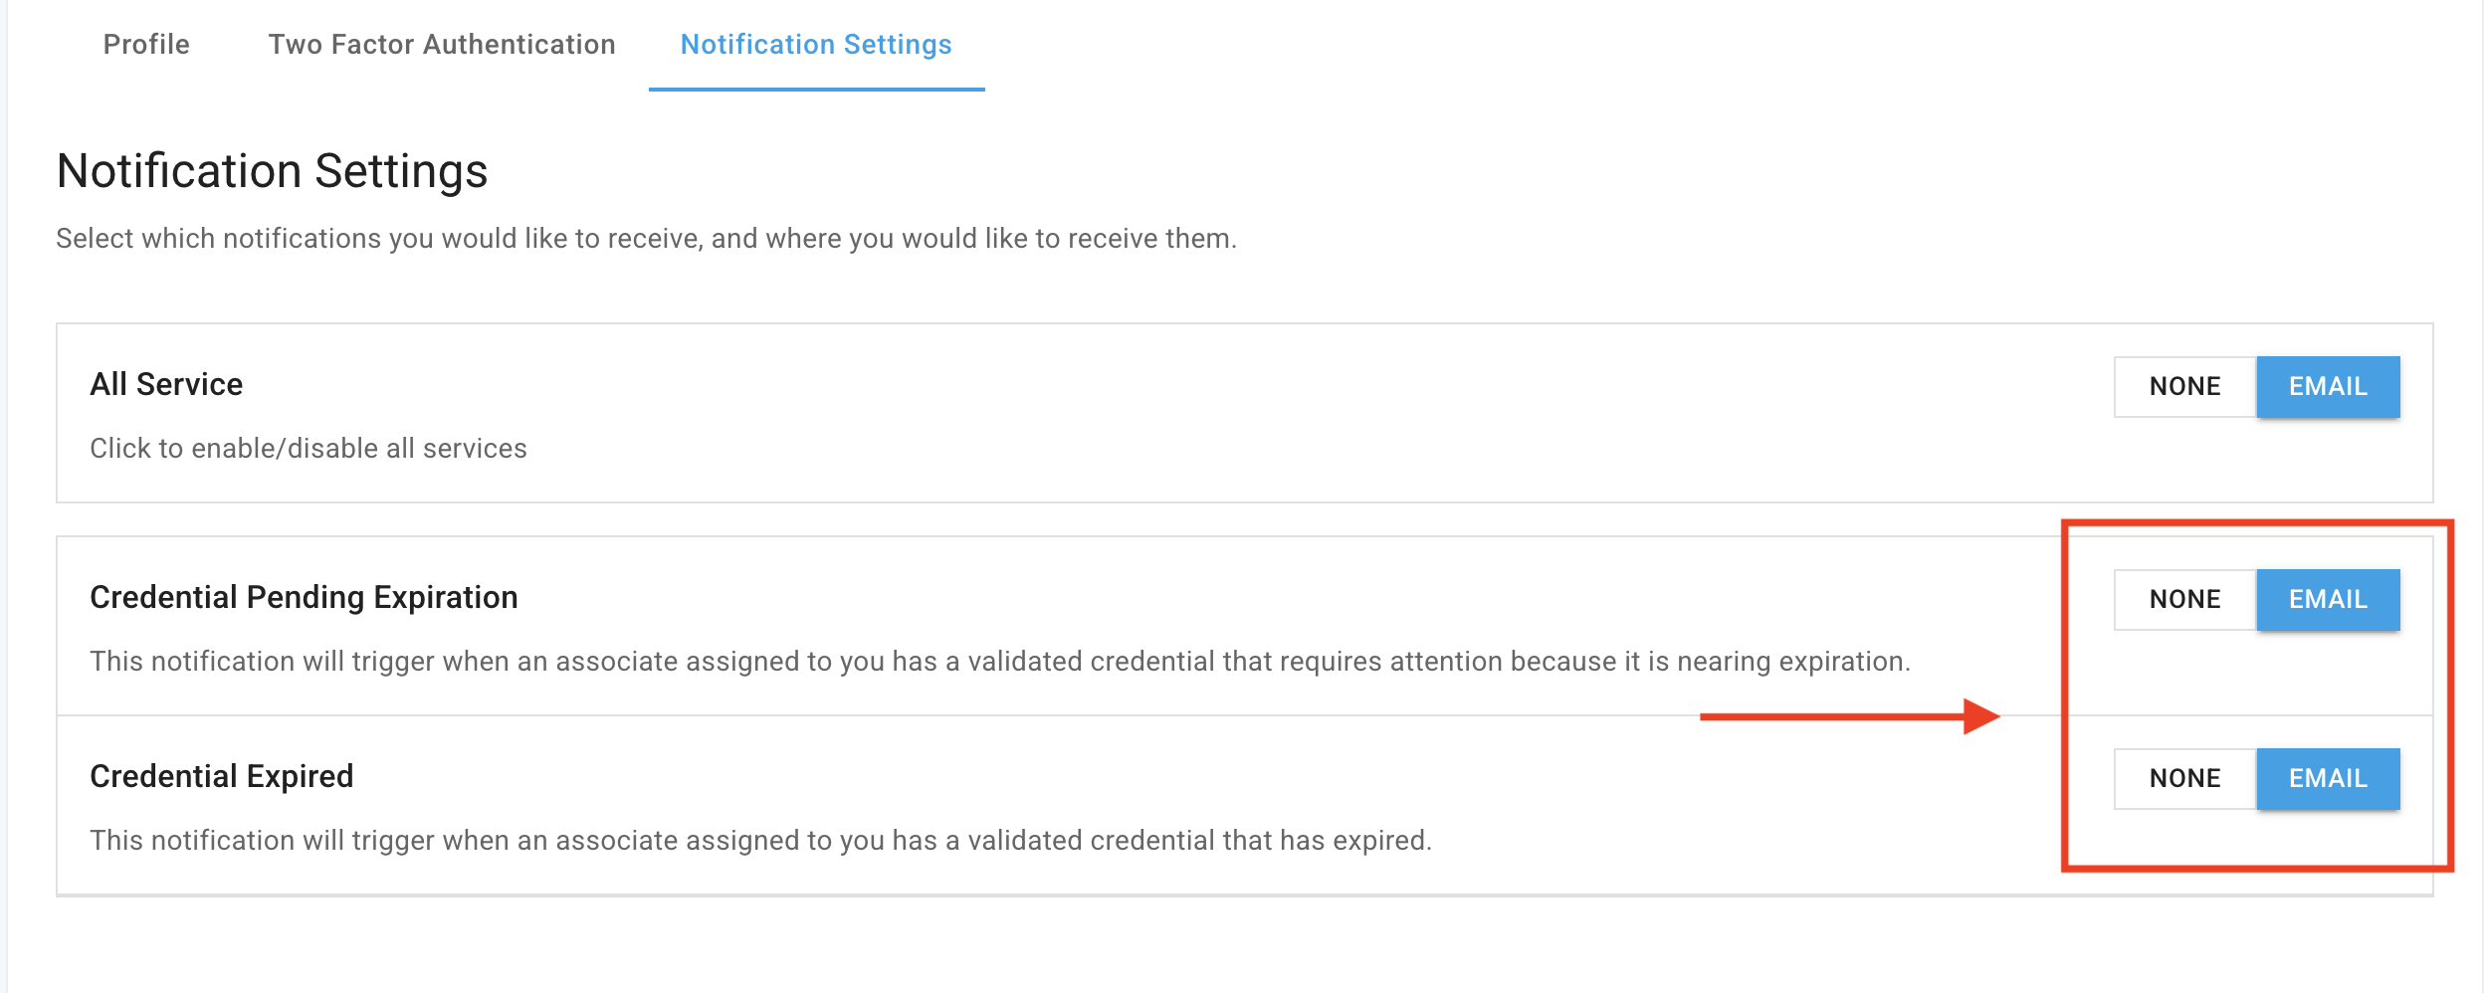Click the 'Select which notifications' subtitle text
Screen dimensions: 2484x993
(646, 239)
